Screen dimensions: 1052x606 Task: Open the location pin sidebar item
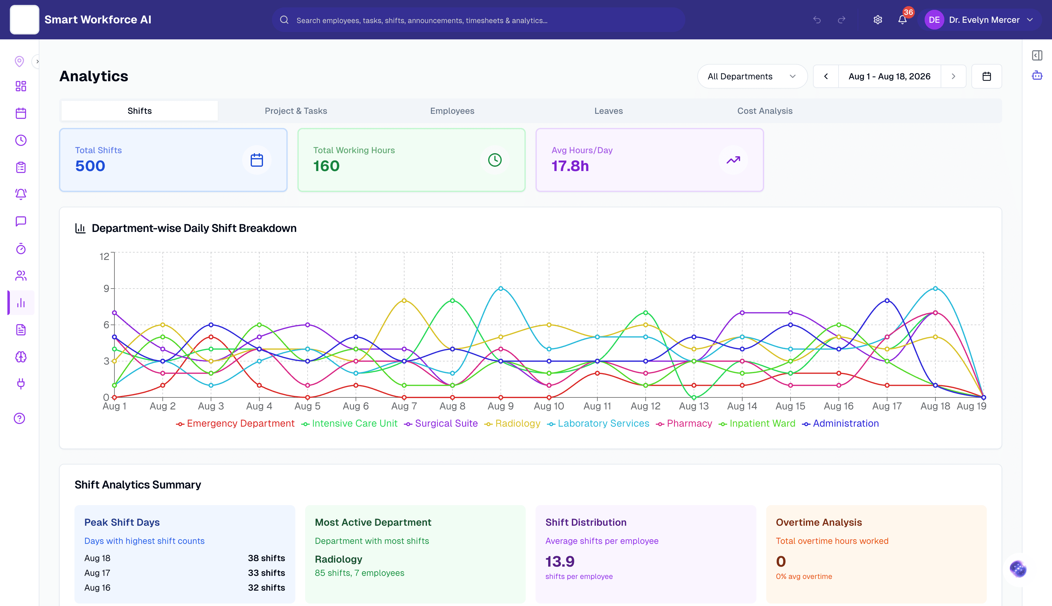coord(19,61)
